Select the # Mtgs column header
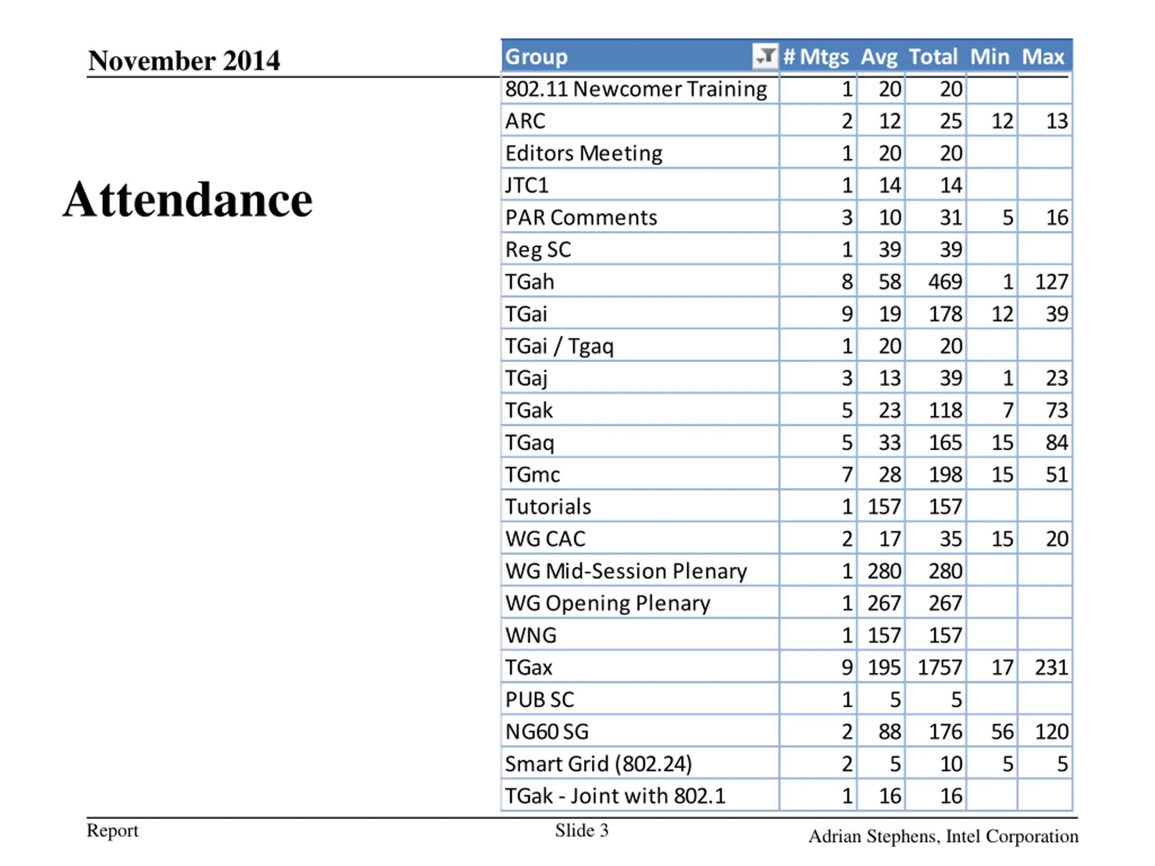 pos(817,56)
